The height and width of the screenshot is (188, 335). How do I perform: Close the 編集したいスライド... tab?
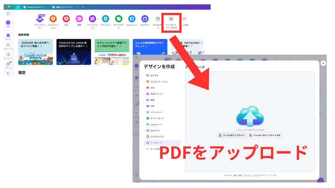click(77, 7)
